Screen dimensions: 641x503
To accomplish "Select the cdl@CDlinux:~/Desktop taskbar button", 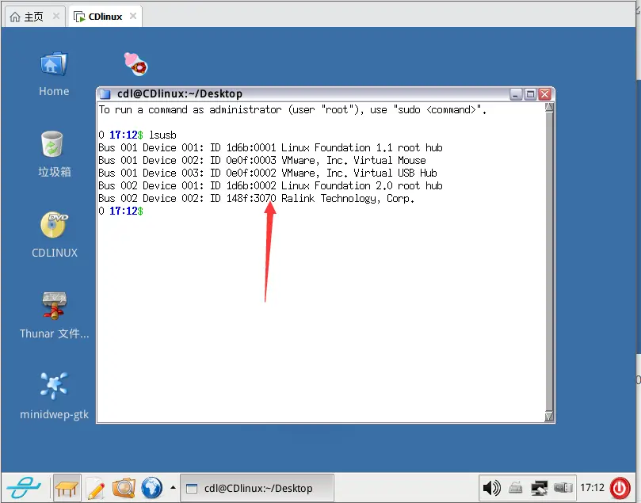I will (x=257, y=488).
